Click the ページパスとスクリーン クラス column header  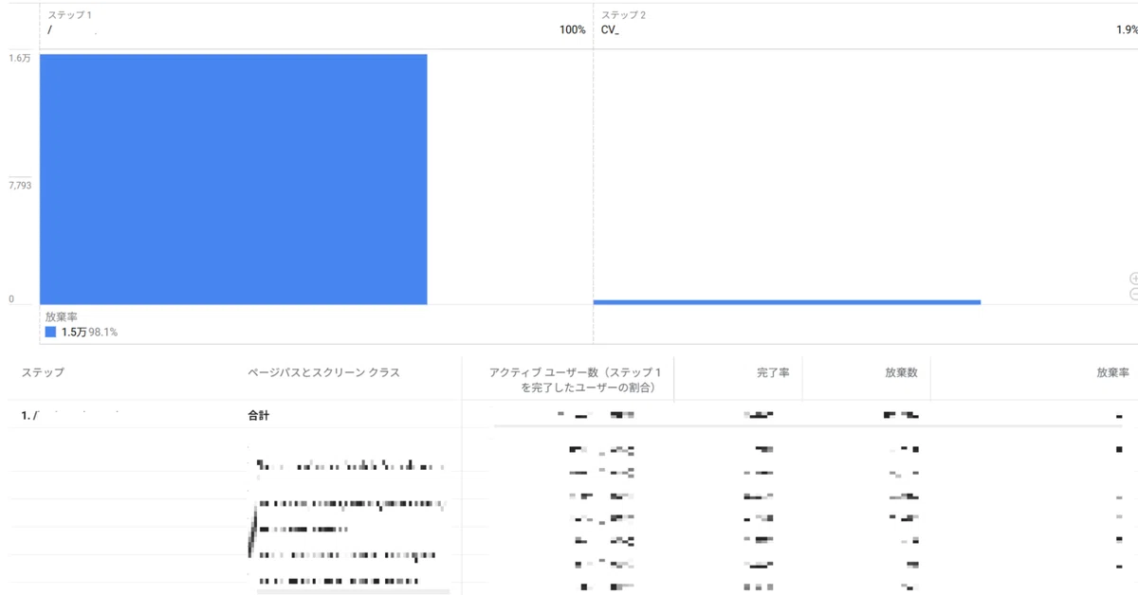point(323,372)
